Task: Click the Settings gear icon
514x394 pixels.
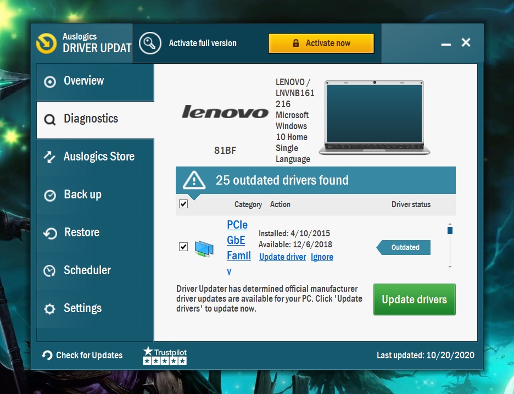Action: click(x=49, y=309)
